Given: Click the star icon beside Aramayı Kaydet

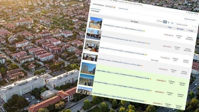Looking at the screenshot, I should 187,12.
